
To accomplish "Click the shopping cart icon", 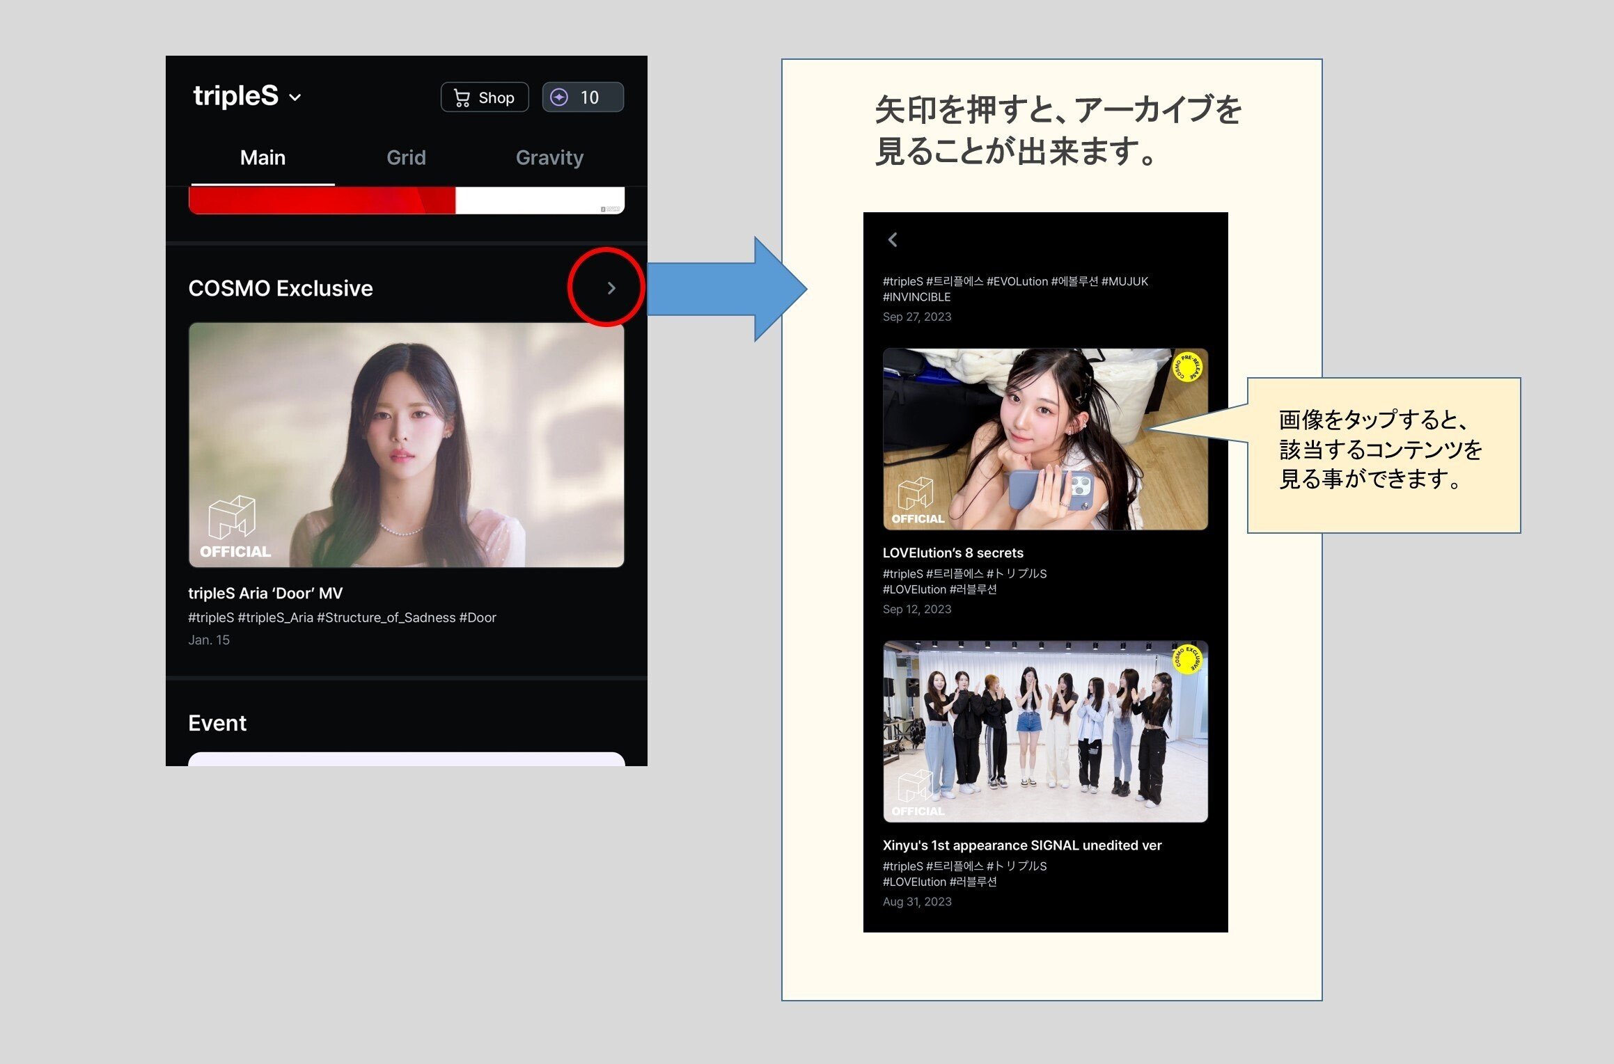I will point(461,97).
